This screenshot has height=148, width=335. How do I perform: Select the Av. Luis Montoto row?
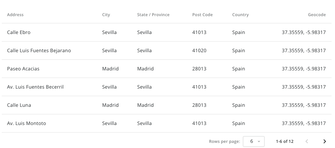27,124
